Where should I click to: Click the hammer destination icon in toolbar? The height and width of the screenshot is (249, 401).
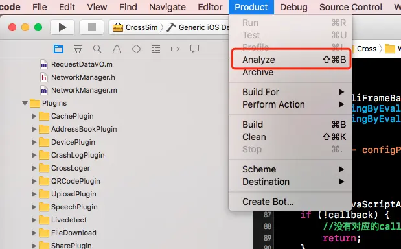click(x=171, y=27)
